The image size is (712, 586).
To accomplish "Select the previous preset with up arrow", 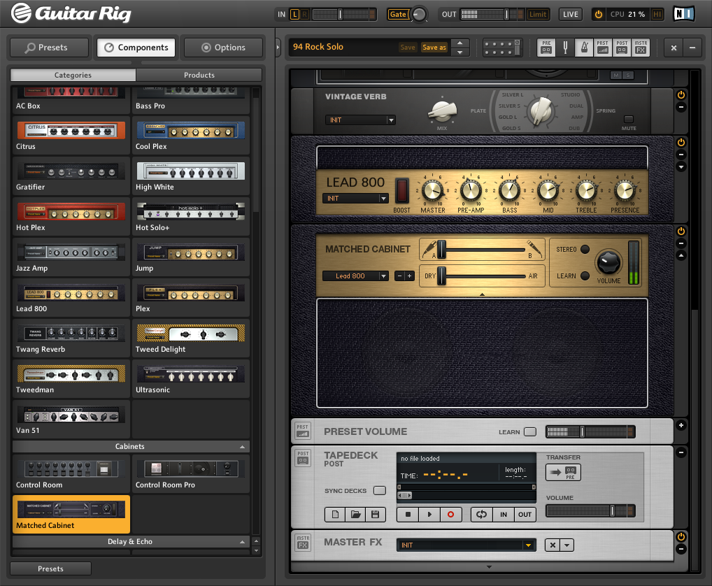I will pyautogui.click(x=460, y=43).
